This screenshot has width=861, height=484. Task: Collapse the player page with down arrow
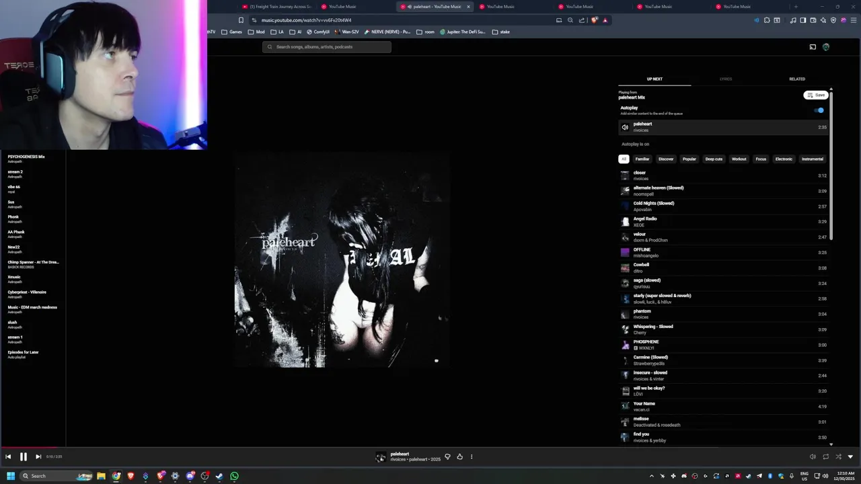pyautogui.click(x=851, y=456)
